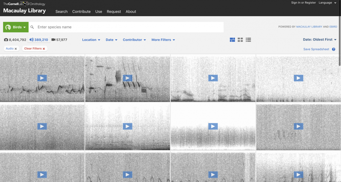The image size is (341, 182).
Task: Click the page vertical scrollbar
Action: point(340,33)
